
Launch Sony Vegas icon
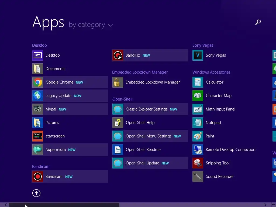coord(198,55)
